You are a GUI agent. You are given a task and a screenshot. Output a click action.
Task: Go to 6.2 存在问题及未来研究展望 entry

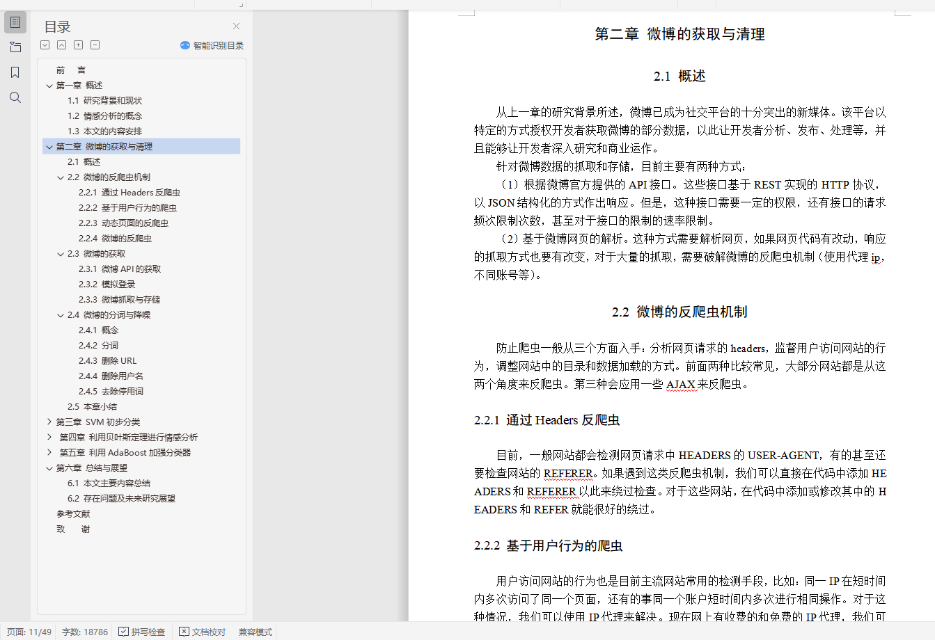click(121, 499)
